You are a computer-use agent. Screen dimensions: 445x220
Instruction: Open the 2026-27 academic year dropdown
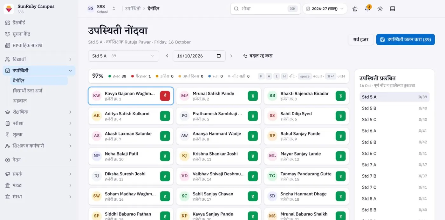pyautogui.click(x=325, y=9)
